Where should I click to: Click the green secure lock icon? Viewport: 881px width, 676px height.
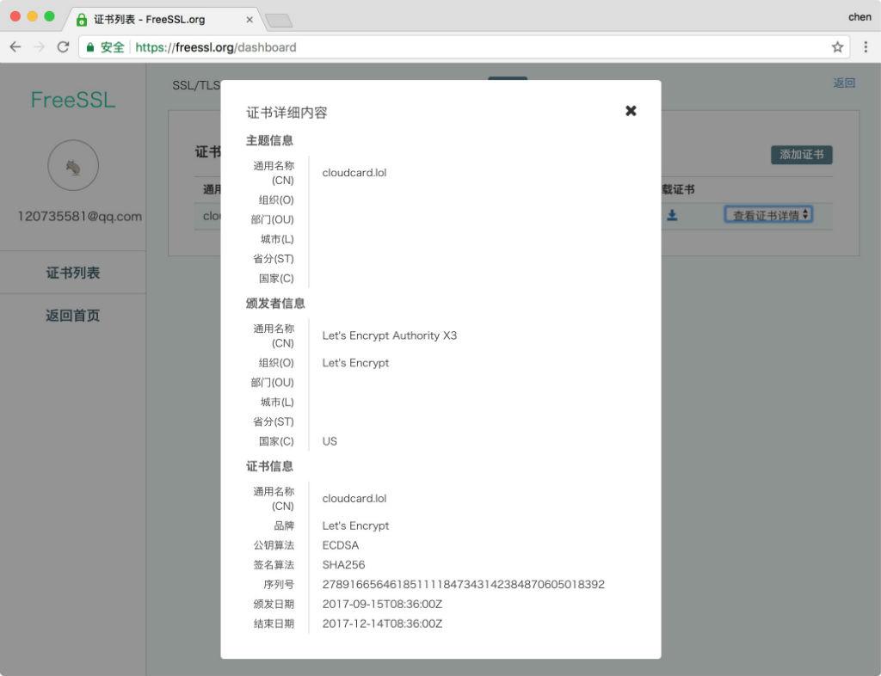pos(90,47)
